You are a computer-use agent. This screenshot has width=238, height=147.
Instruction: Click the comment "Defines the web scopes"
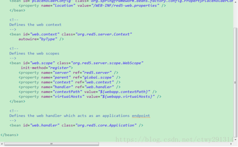coord(34,53)
